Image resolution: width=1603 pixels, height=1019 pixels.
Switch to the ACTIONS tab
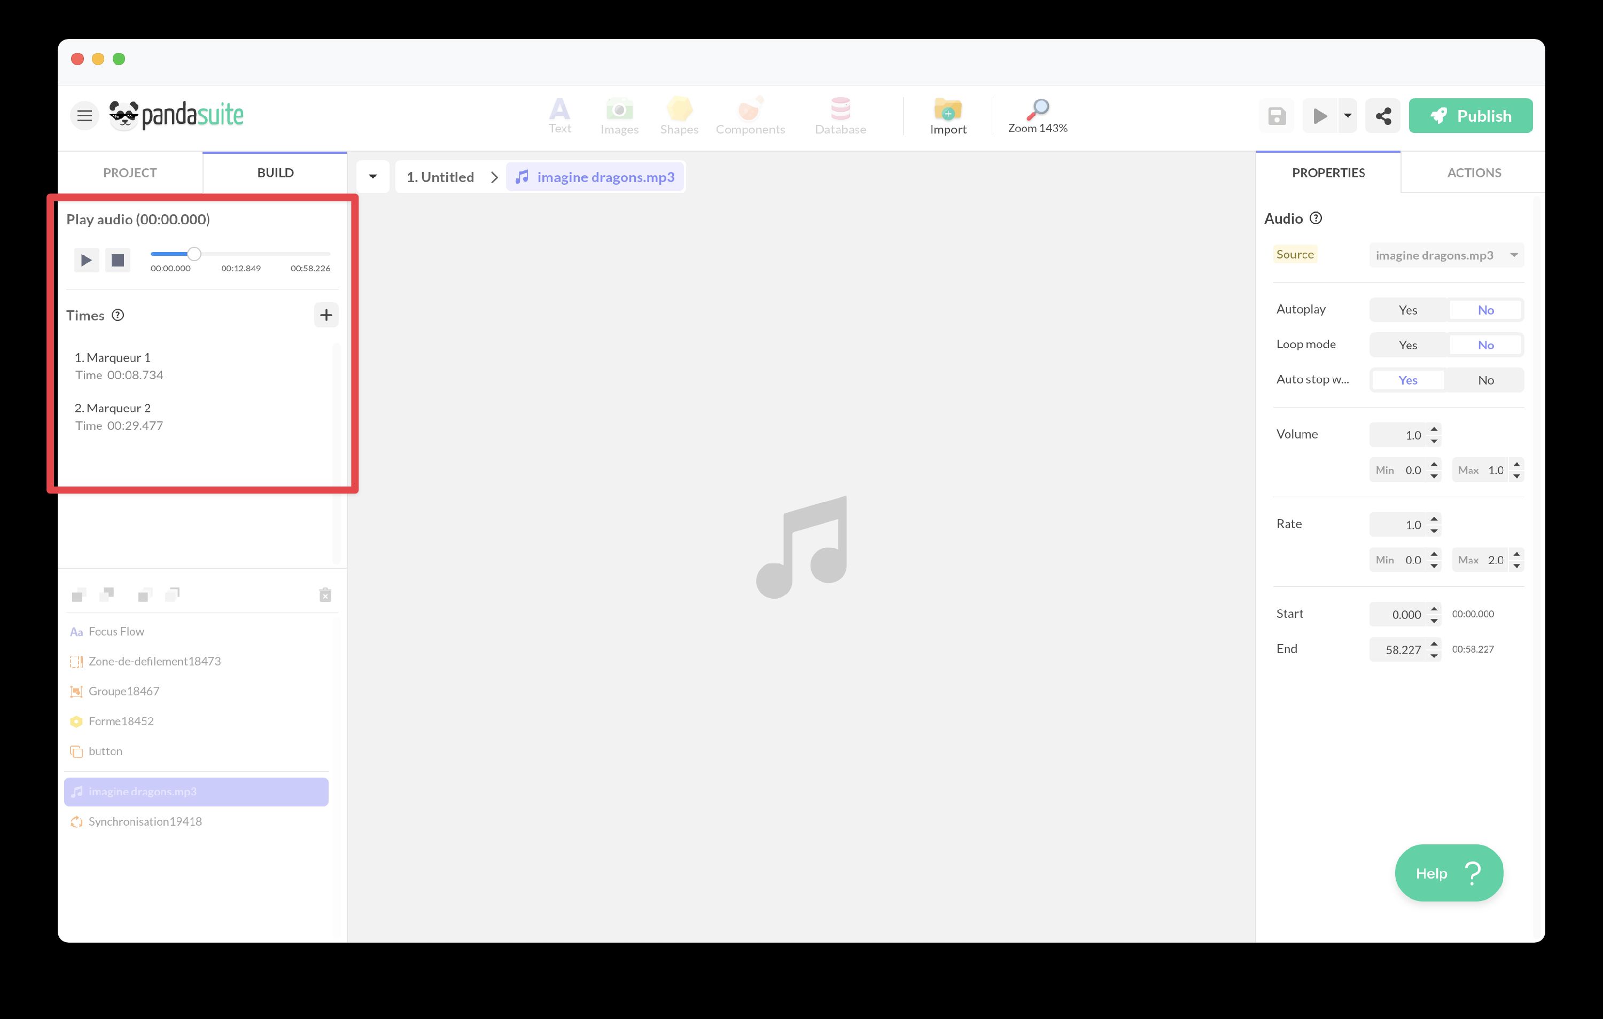click(1473, 173)
